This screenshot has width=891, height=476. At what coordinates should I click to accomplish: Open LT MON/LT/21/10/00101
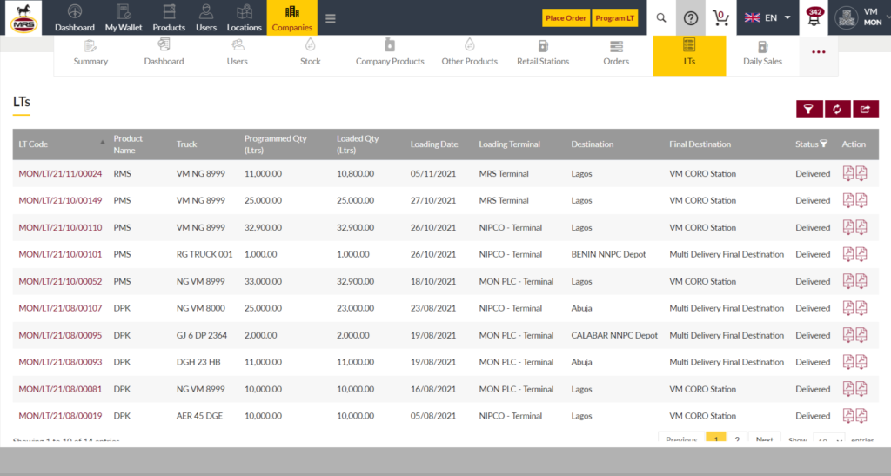coord(60,254)
